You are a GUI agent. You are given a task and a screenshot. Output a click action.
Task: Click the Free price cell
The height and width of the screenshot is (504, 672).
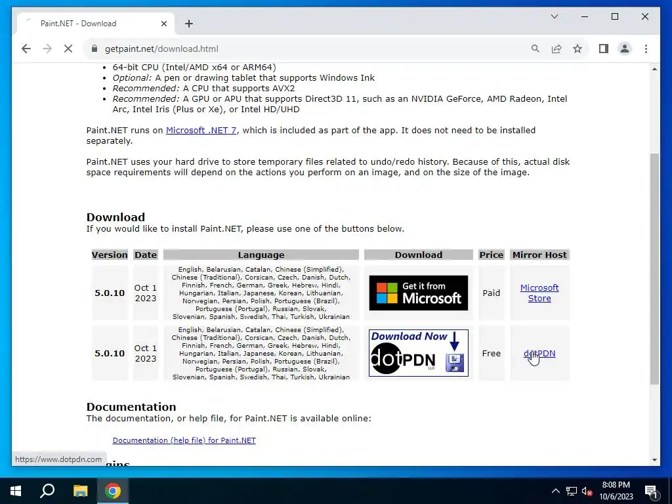coord(491,354)
